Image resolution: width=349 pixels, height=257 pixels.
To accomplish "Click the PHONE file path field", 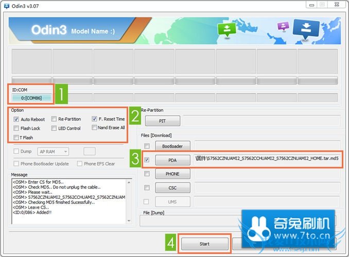I will click(x=267, y=174).
